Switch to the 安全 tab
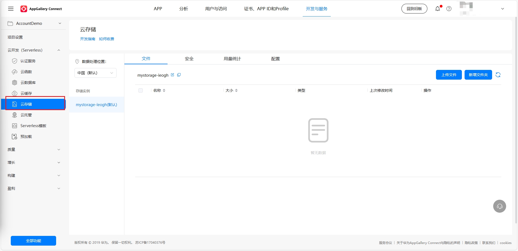This screenshot has width=518, height=251. coord(189,59)
